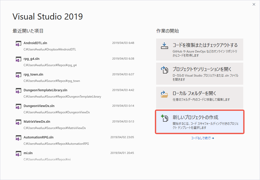Click the solution icon beside DungeonTemplateLibrary.sln
Screen dimensions: 260x180
(18, 91)
